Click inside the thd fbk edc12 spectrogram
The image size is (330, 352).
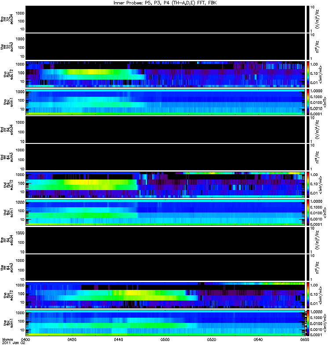click(165, 185)
